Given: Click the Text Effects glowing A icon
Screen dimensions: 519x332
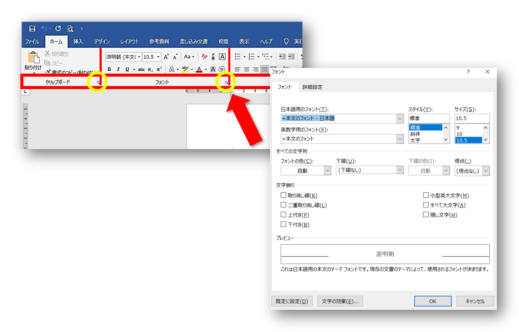Looking at the screenshot, I should point(172,69).
